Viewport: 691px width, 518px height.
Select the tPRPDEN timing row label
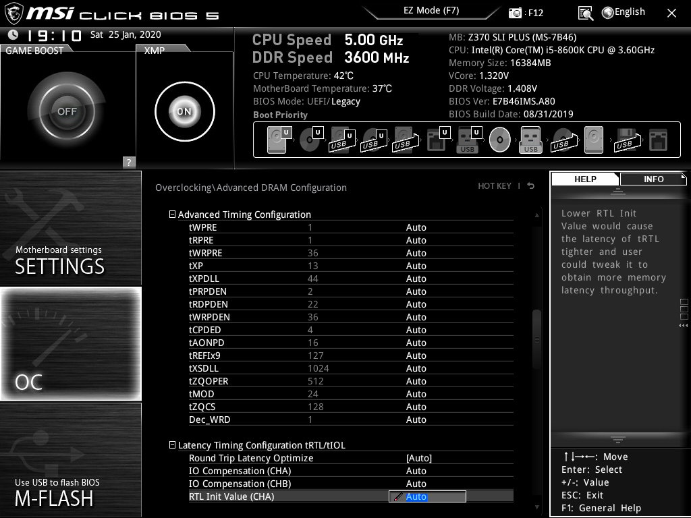pyautogui.click(x=208, y=291)
